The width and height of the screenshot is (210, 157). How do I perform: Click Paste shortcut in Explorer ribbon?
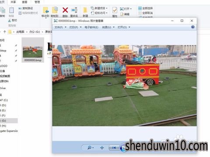point(28,13)
